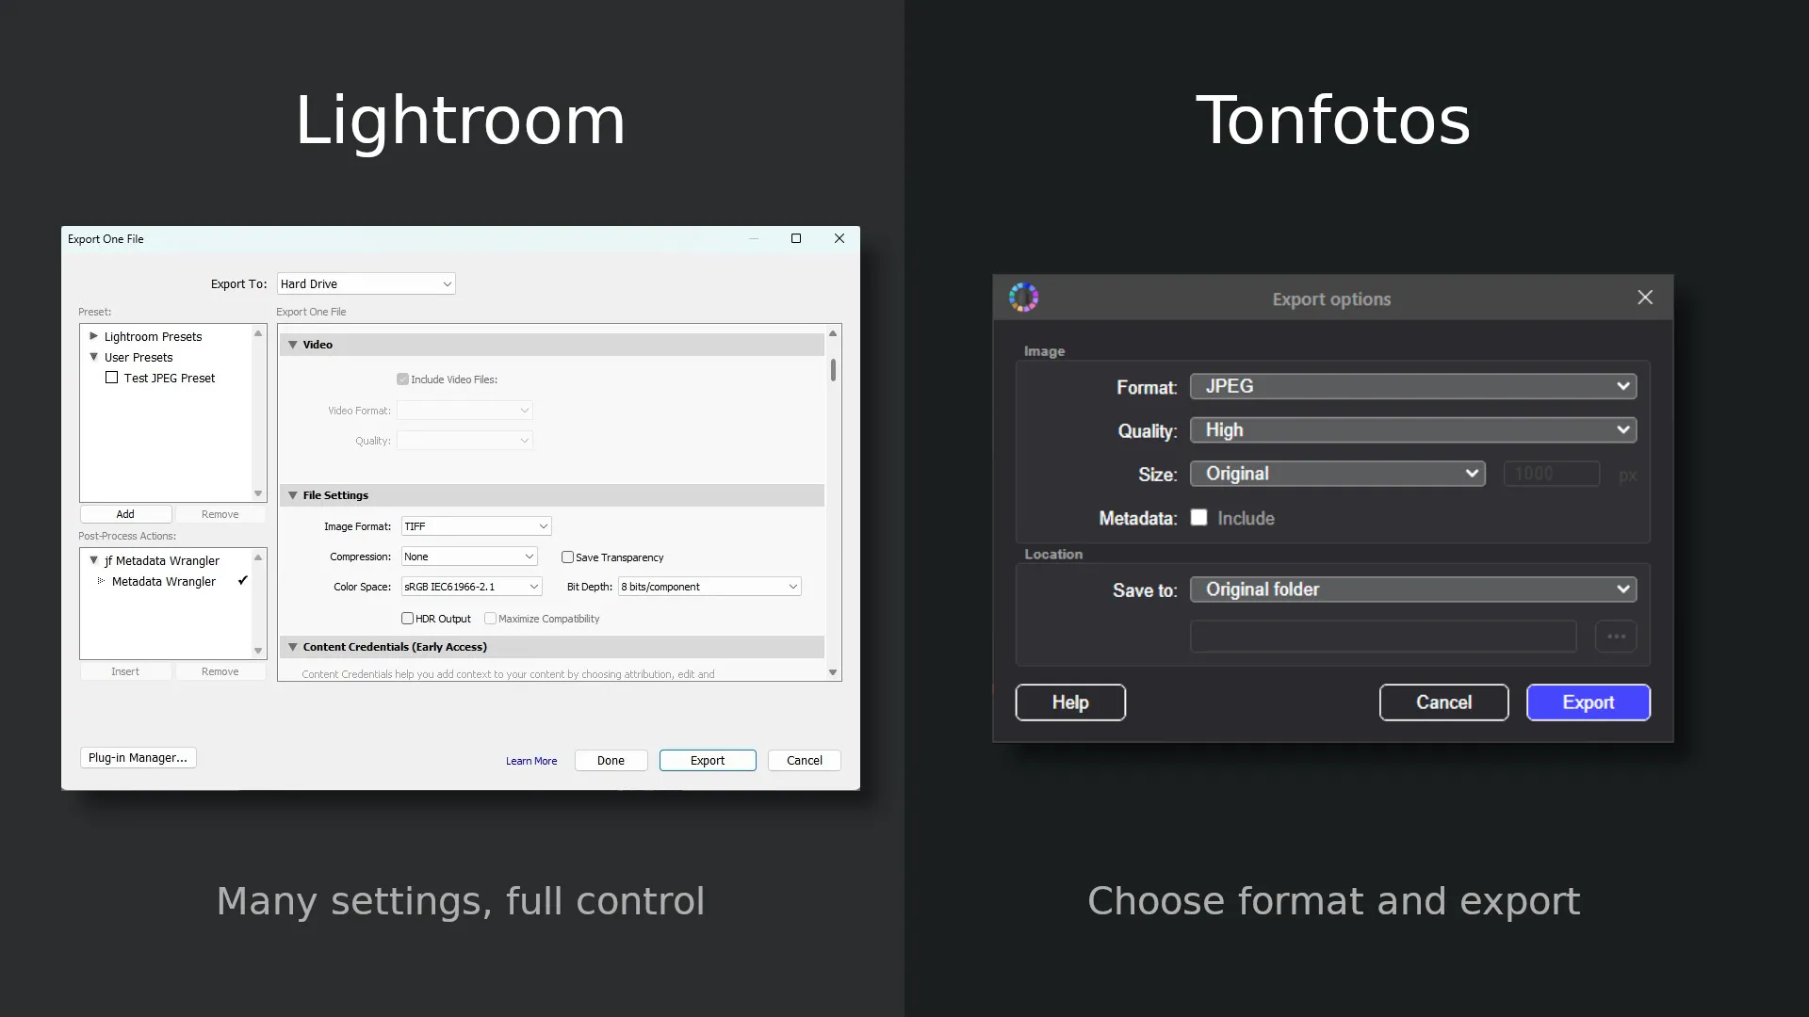
Task: Open the video Quality dropdown in Lightroom
Action: 465,441
